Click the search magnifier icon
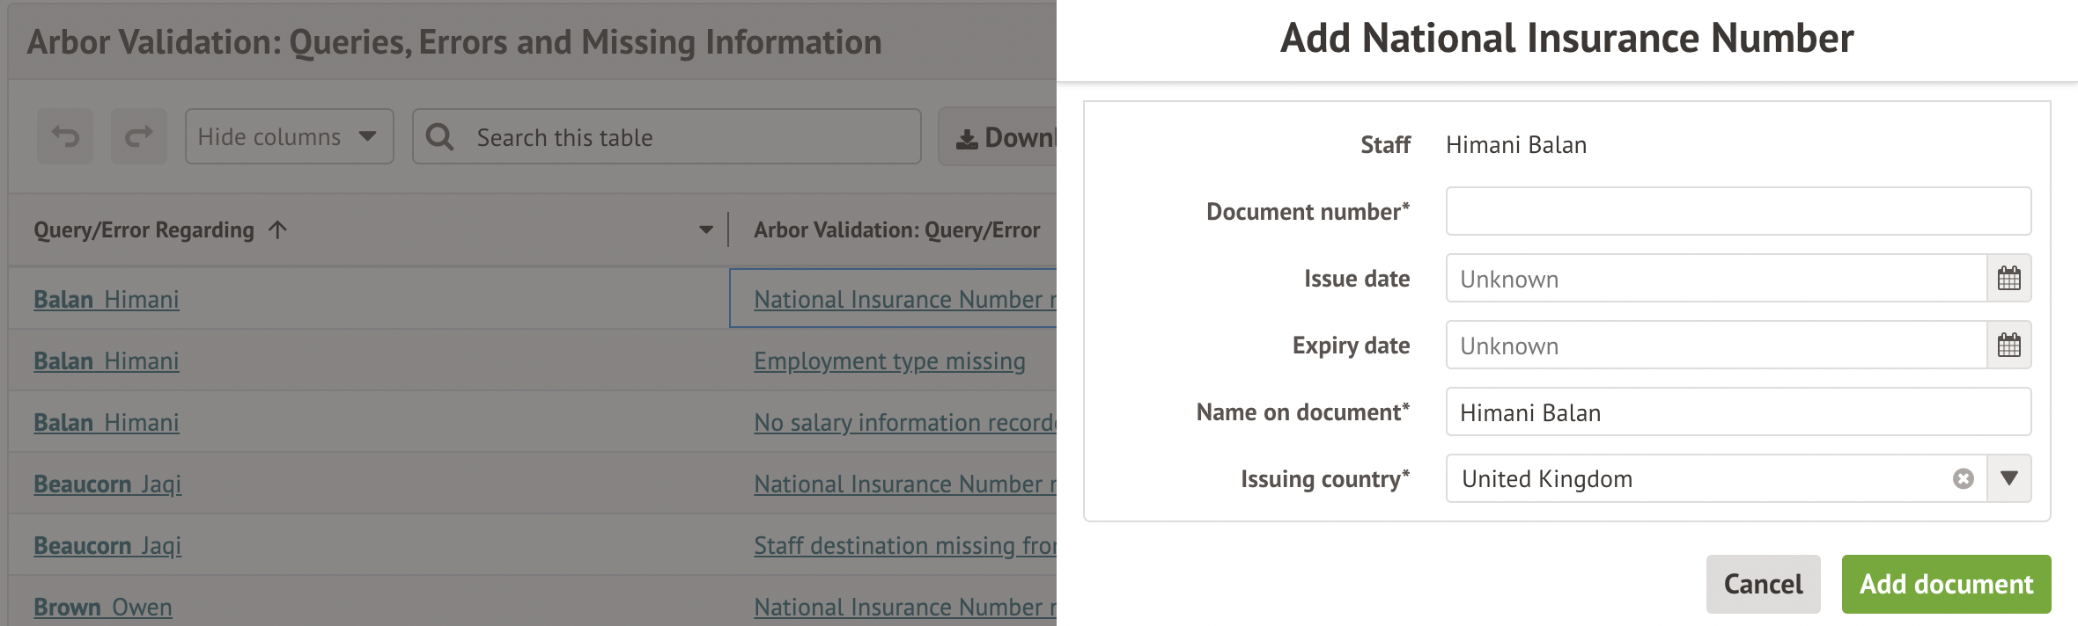2078x626 pixels. click(439, 137)
